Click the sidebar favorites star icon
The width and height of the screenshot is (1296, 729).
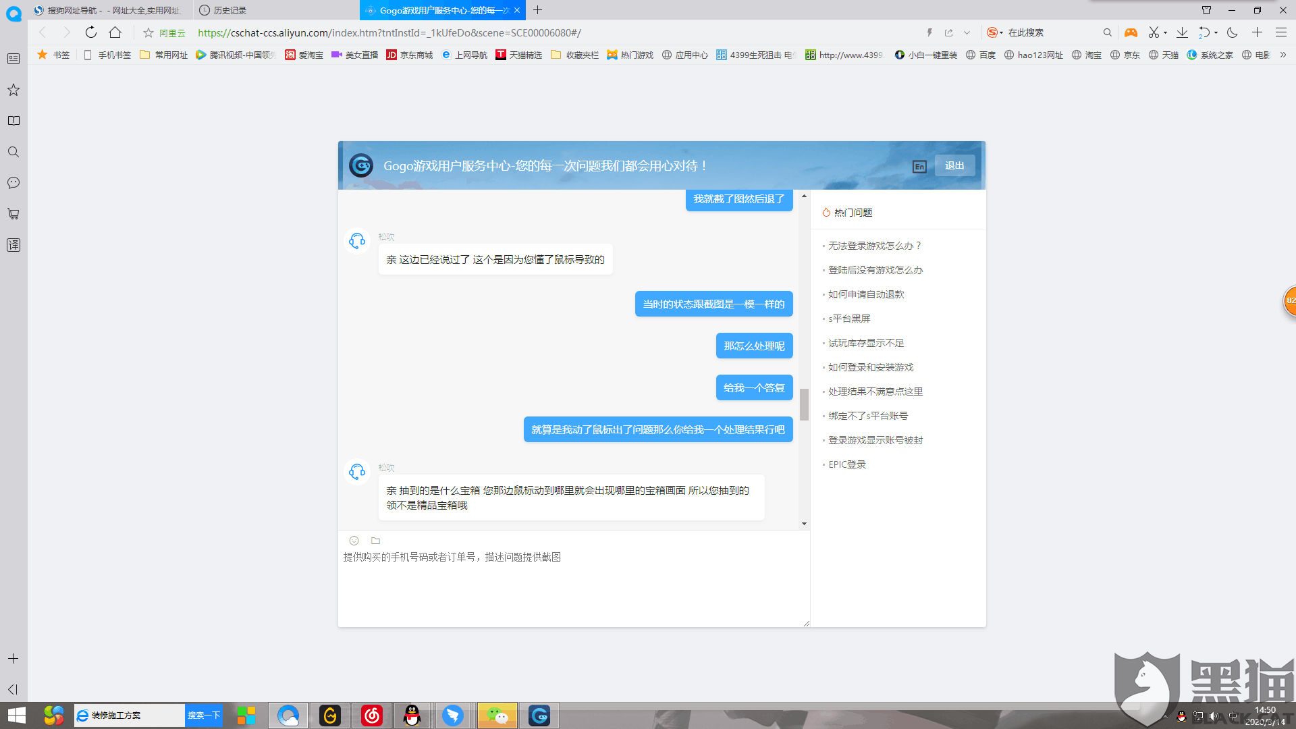pyautogui.click(x=13, y=90)
